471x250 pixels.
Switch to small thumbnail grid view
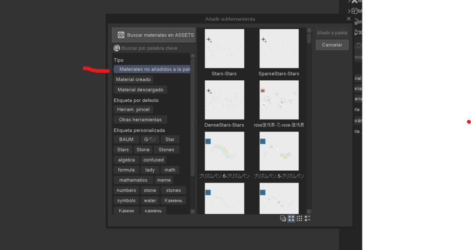point(299,218)
